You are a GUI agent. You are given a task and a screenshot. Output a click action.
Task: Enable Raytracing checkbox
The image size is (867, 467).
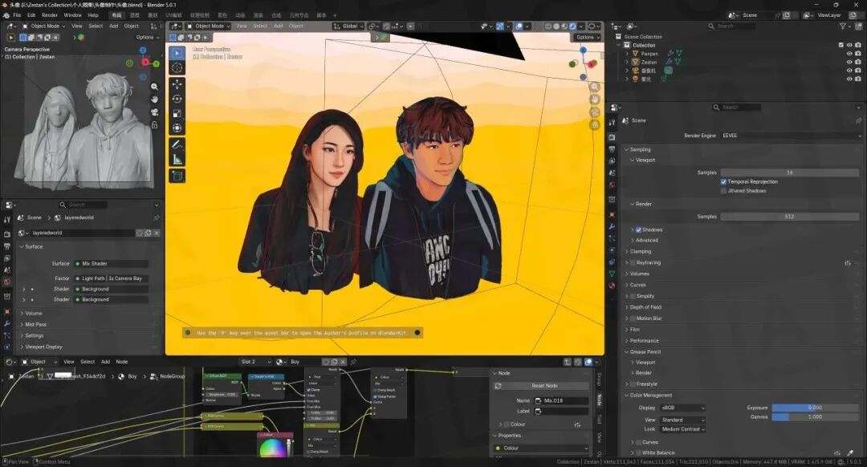click(x=633, y=263)
